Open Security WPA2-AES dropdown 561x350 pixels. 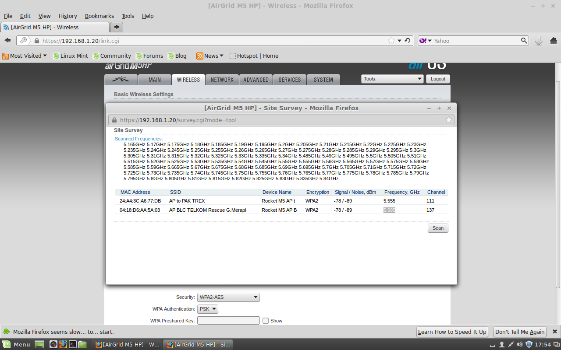point(228,297)
